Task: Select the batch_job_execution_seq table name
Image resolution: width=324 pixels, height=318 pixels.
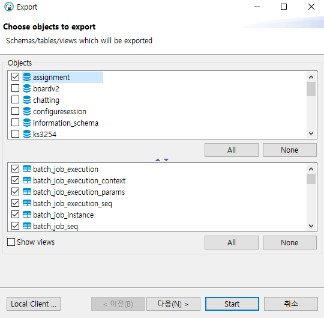Action: click(73, 204)
